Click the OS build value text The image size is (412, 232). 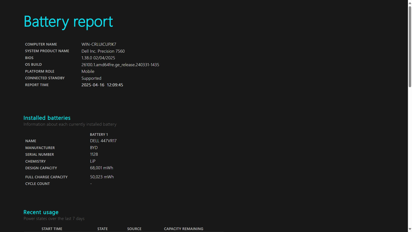pos(120,65)
